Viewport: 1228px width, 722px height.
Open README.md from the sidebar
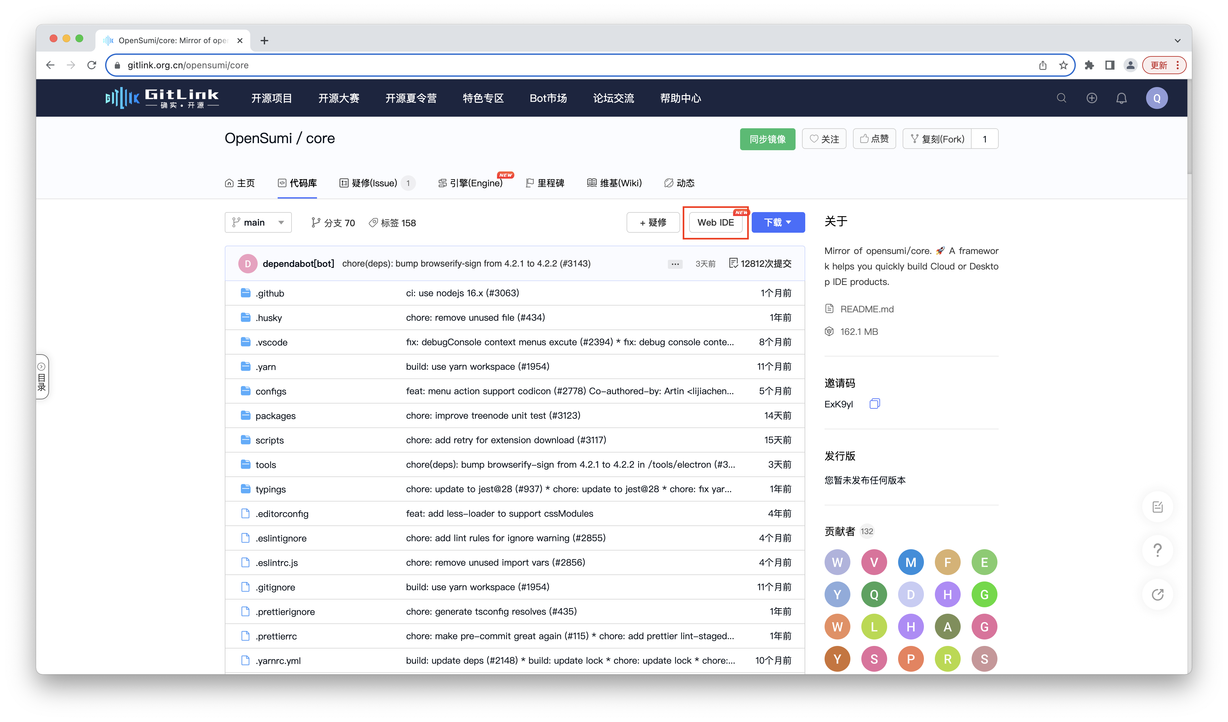(867, 309)
